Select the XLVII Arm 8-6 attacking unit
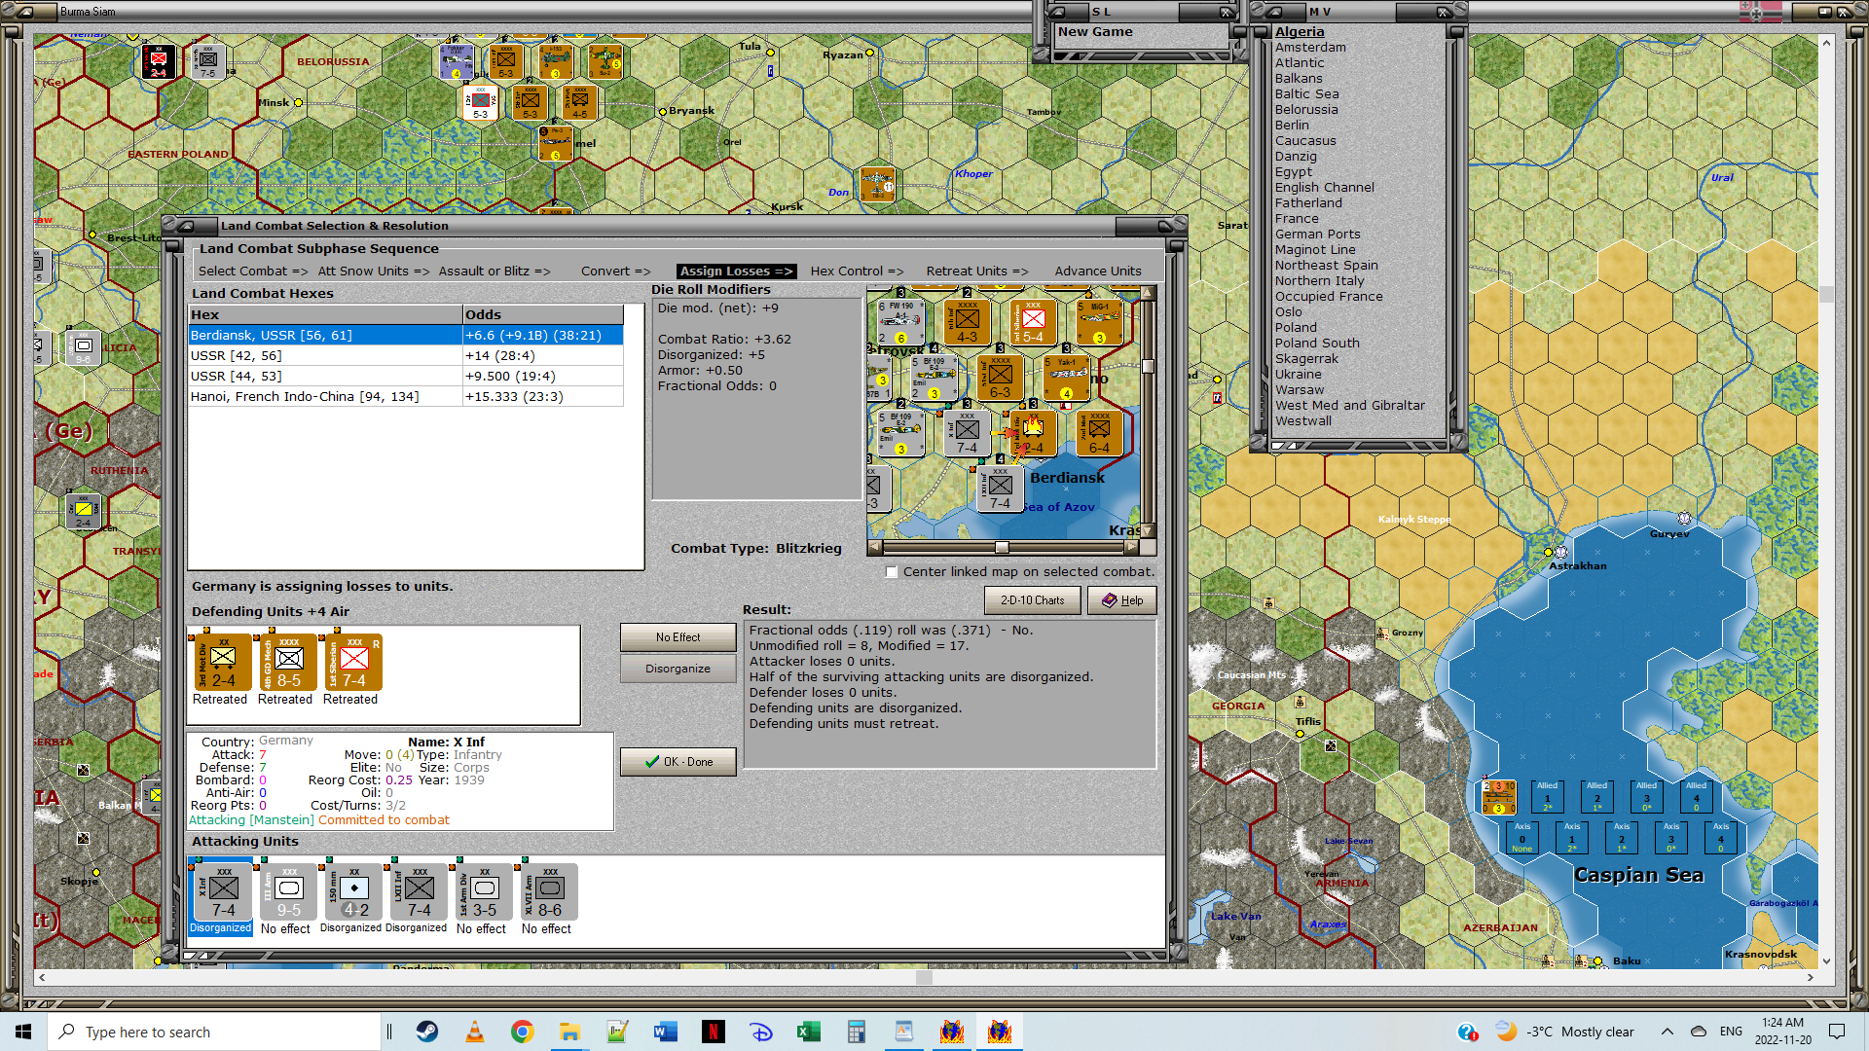 549,891
